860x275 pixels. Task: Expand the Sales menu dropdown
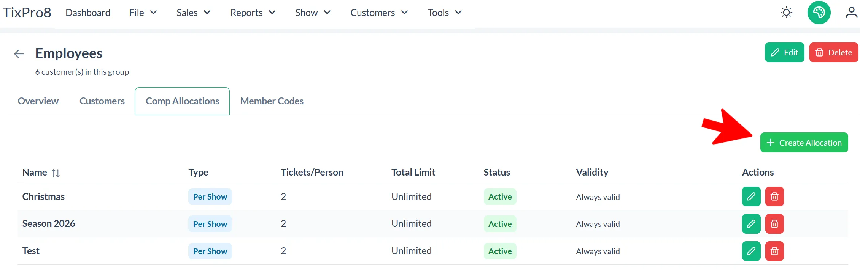tap(194, 13)
